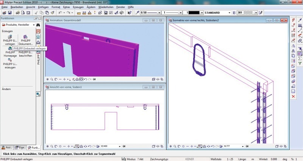Open the hatching style 301 dropdown

[x=256, y=13]
